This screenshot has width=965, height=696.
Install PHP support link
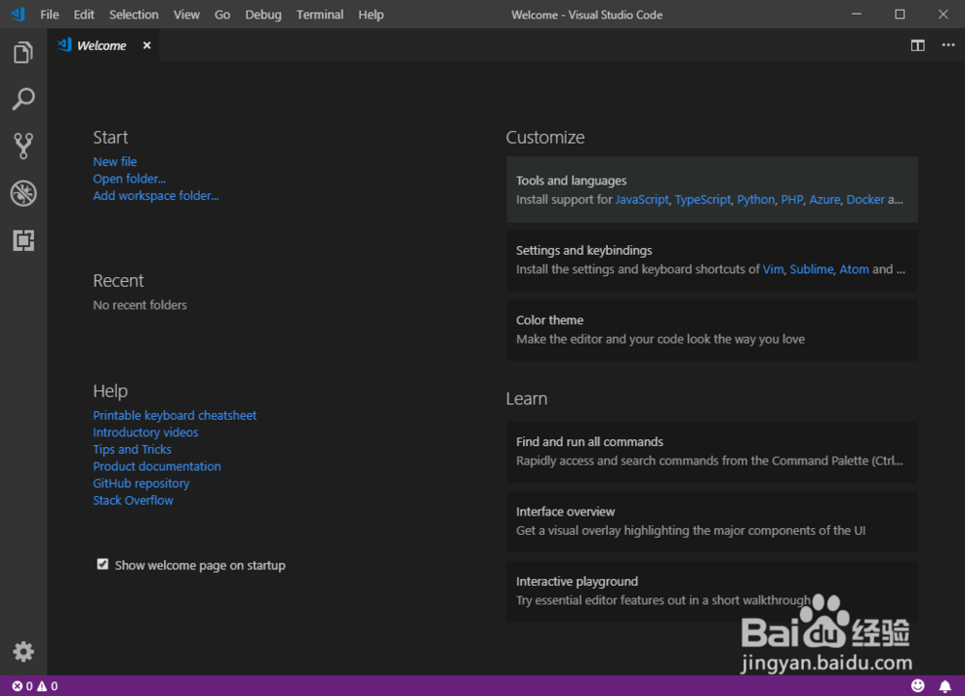tap(791, 200)
